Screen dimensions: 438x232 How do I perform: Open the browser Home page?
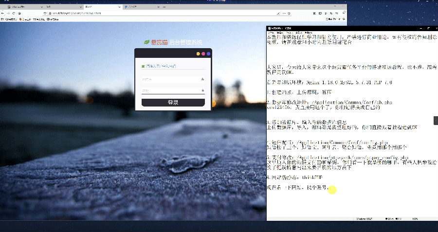point(19,13)
